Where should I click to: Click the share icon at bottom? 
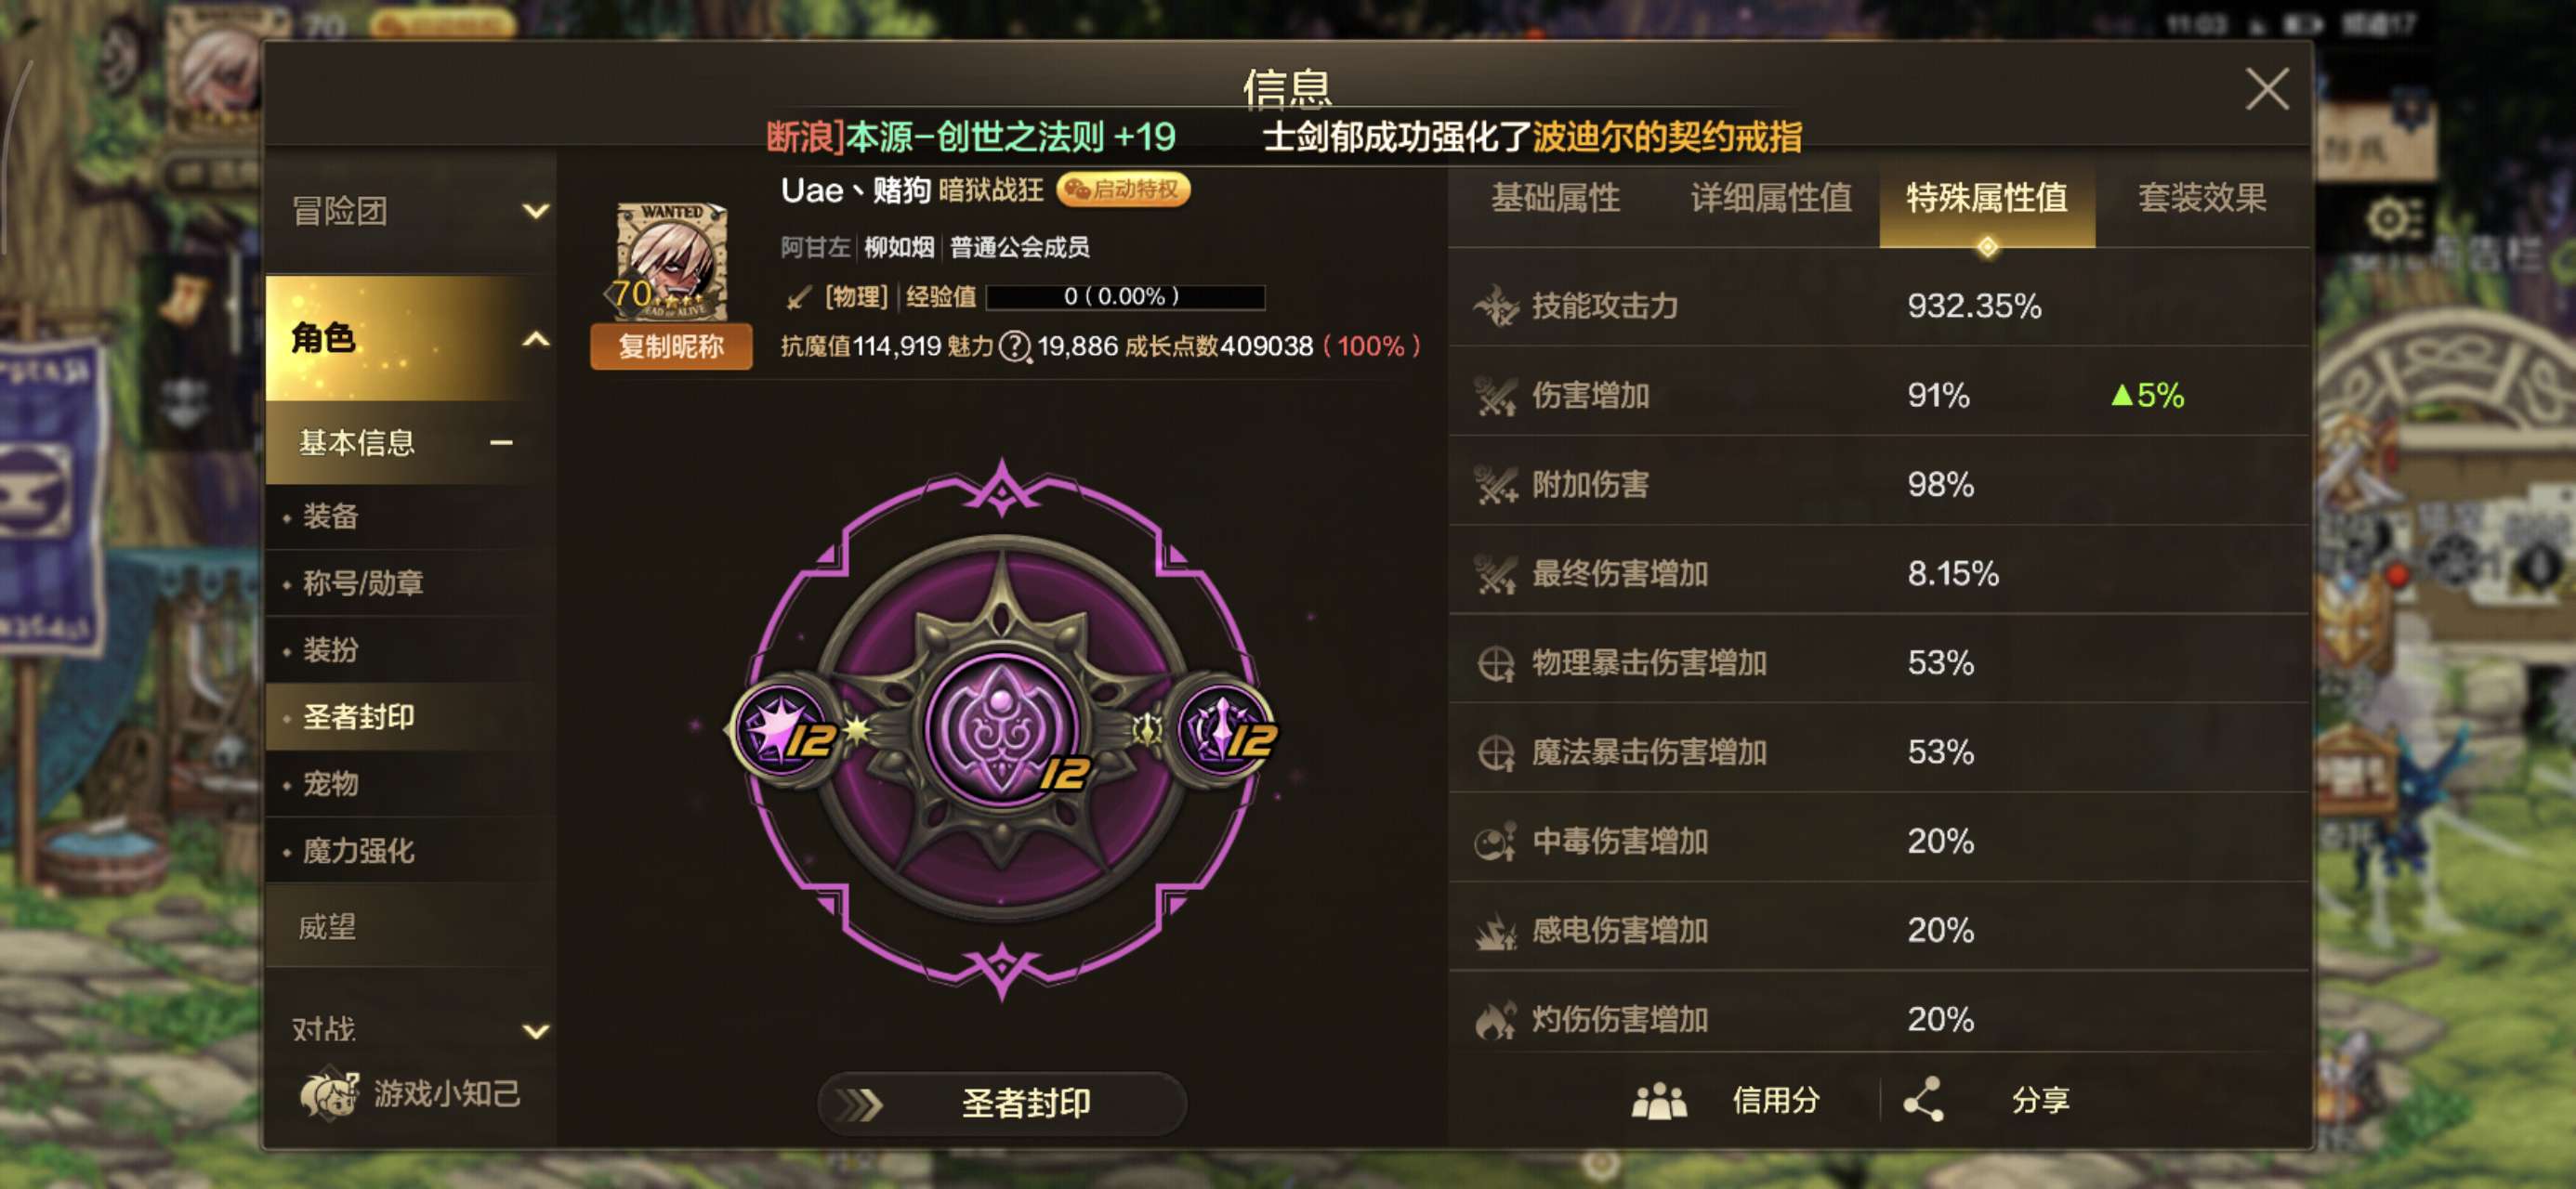[x=1923, y=1099]
